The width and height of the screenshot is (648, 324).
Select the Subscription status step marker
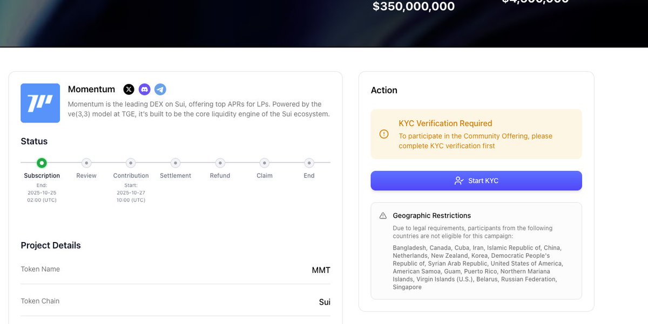[42, 163]
